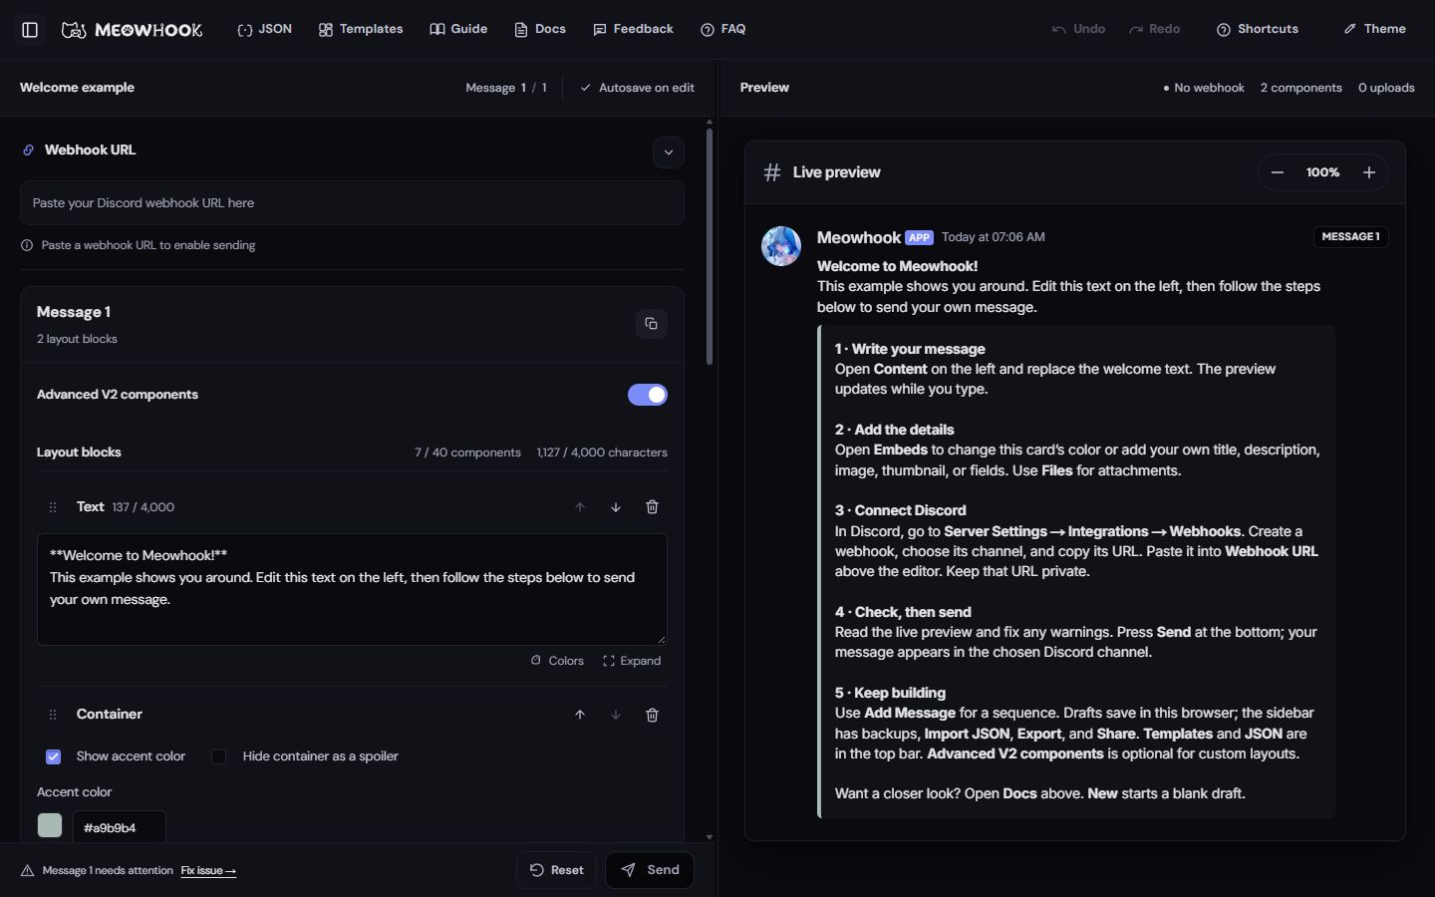
Task: Click the Meowhook logo
Action: [x=133, y=30]
